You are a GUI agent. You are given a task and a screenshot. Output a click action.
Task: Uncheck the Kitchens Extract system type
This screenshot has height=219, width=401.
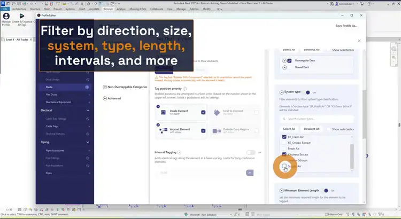284,154
